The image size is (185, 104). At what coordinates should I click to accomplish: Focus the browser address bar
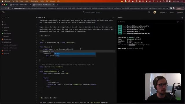coord(87,8)
